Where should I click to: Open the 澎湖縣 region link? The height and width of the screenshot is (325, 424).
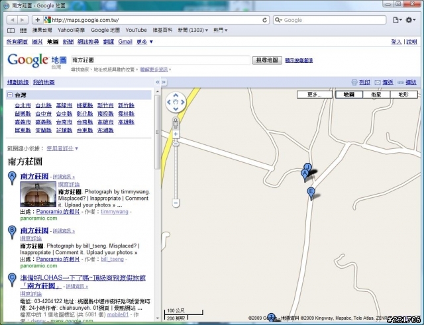105,130
